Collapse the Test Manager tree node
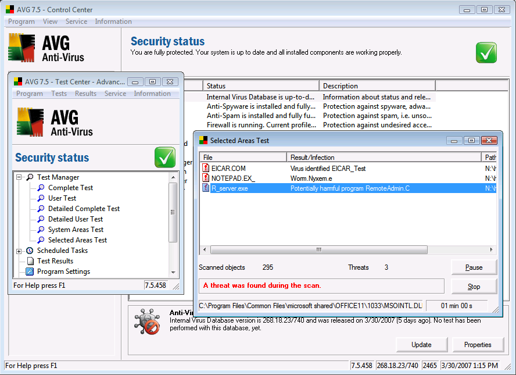Image resolution: width=516 pixels, height=375 pixels. [x=19, y=177]
